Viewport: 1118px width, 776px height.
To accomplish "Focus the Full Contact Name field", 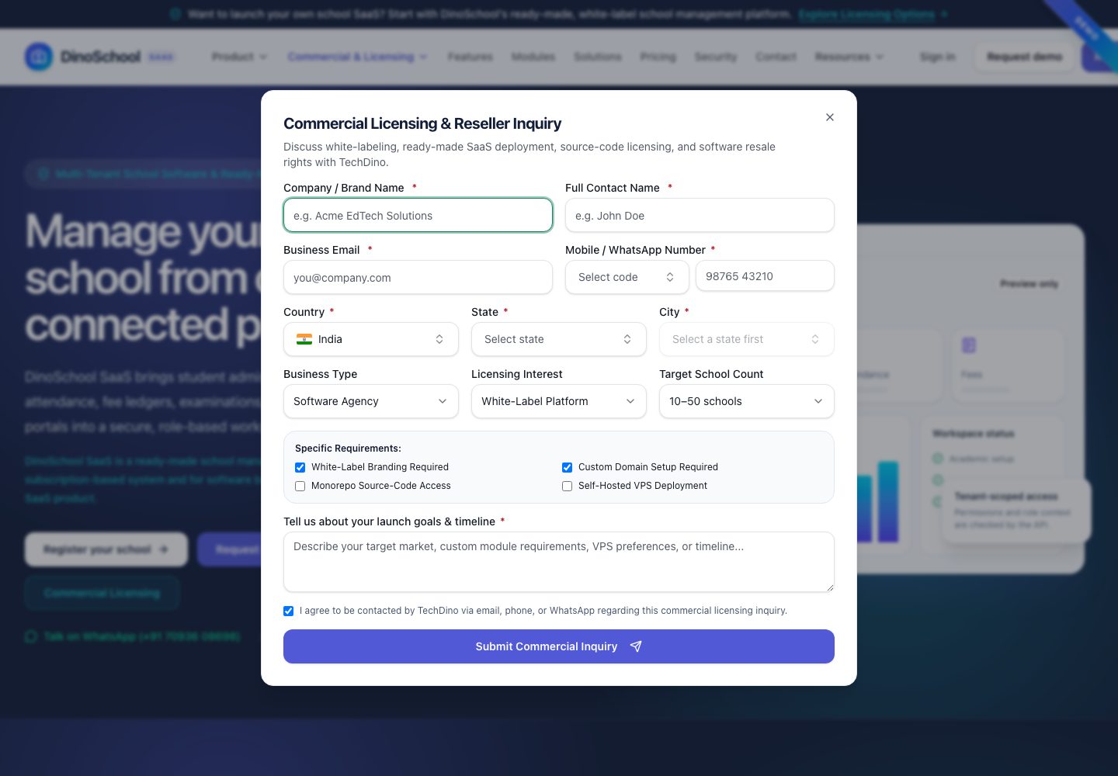I will [x=700, y=215].
